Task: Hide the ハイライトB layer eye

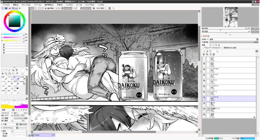Action: (x=204, y=98)
